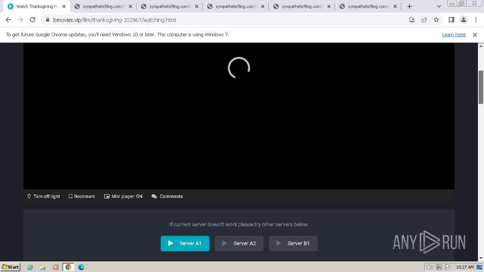Viewport: 484px width, 272px height.
Task: Switch to the Watch Thanksgiving tab
Action: 36,6
